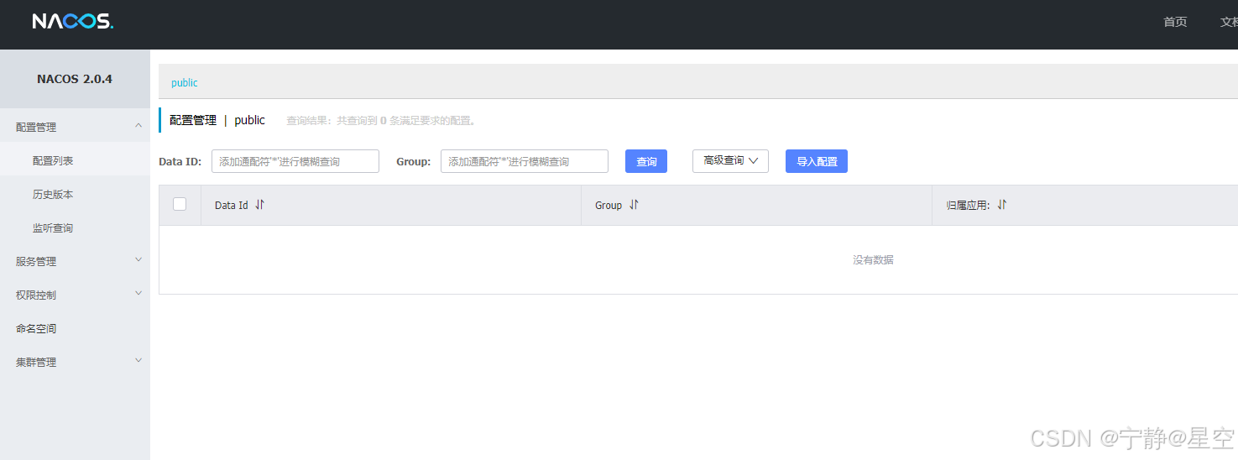Click the NACOS 2.0.4 version header
This screenshot has width=1238, height=460.
pyautogui.click(x=75, y=79)
